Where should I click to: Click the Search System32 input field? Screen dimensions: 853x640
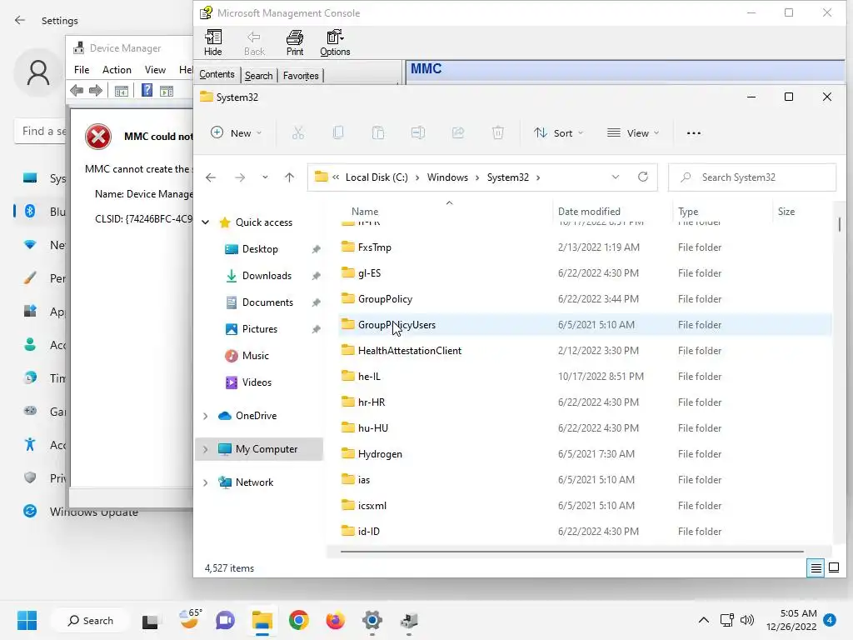pyautogui.click(x=752, y=177)
